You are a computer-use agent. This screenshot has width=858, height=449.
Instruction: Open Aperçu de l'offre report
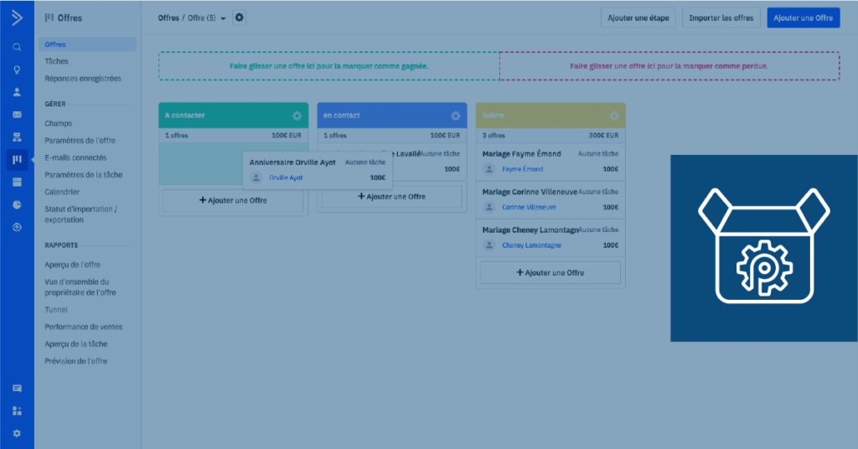72,265
